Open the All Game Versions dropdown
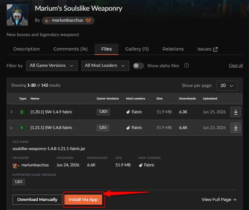The image size is (249, 210). tap(52, 66)
